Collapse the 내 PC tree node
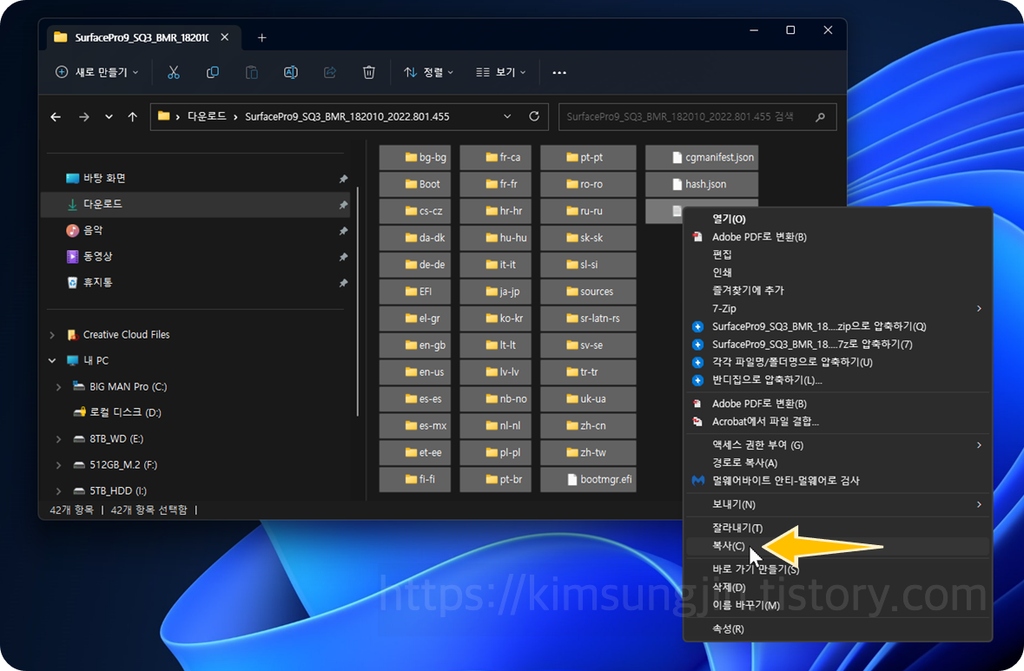The image size is (1024, 671). (52, 360)
